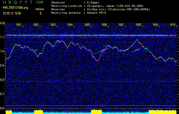Select the Receiver label
The image size is (179, 114).
58,9
